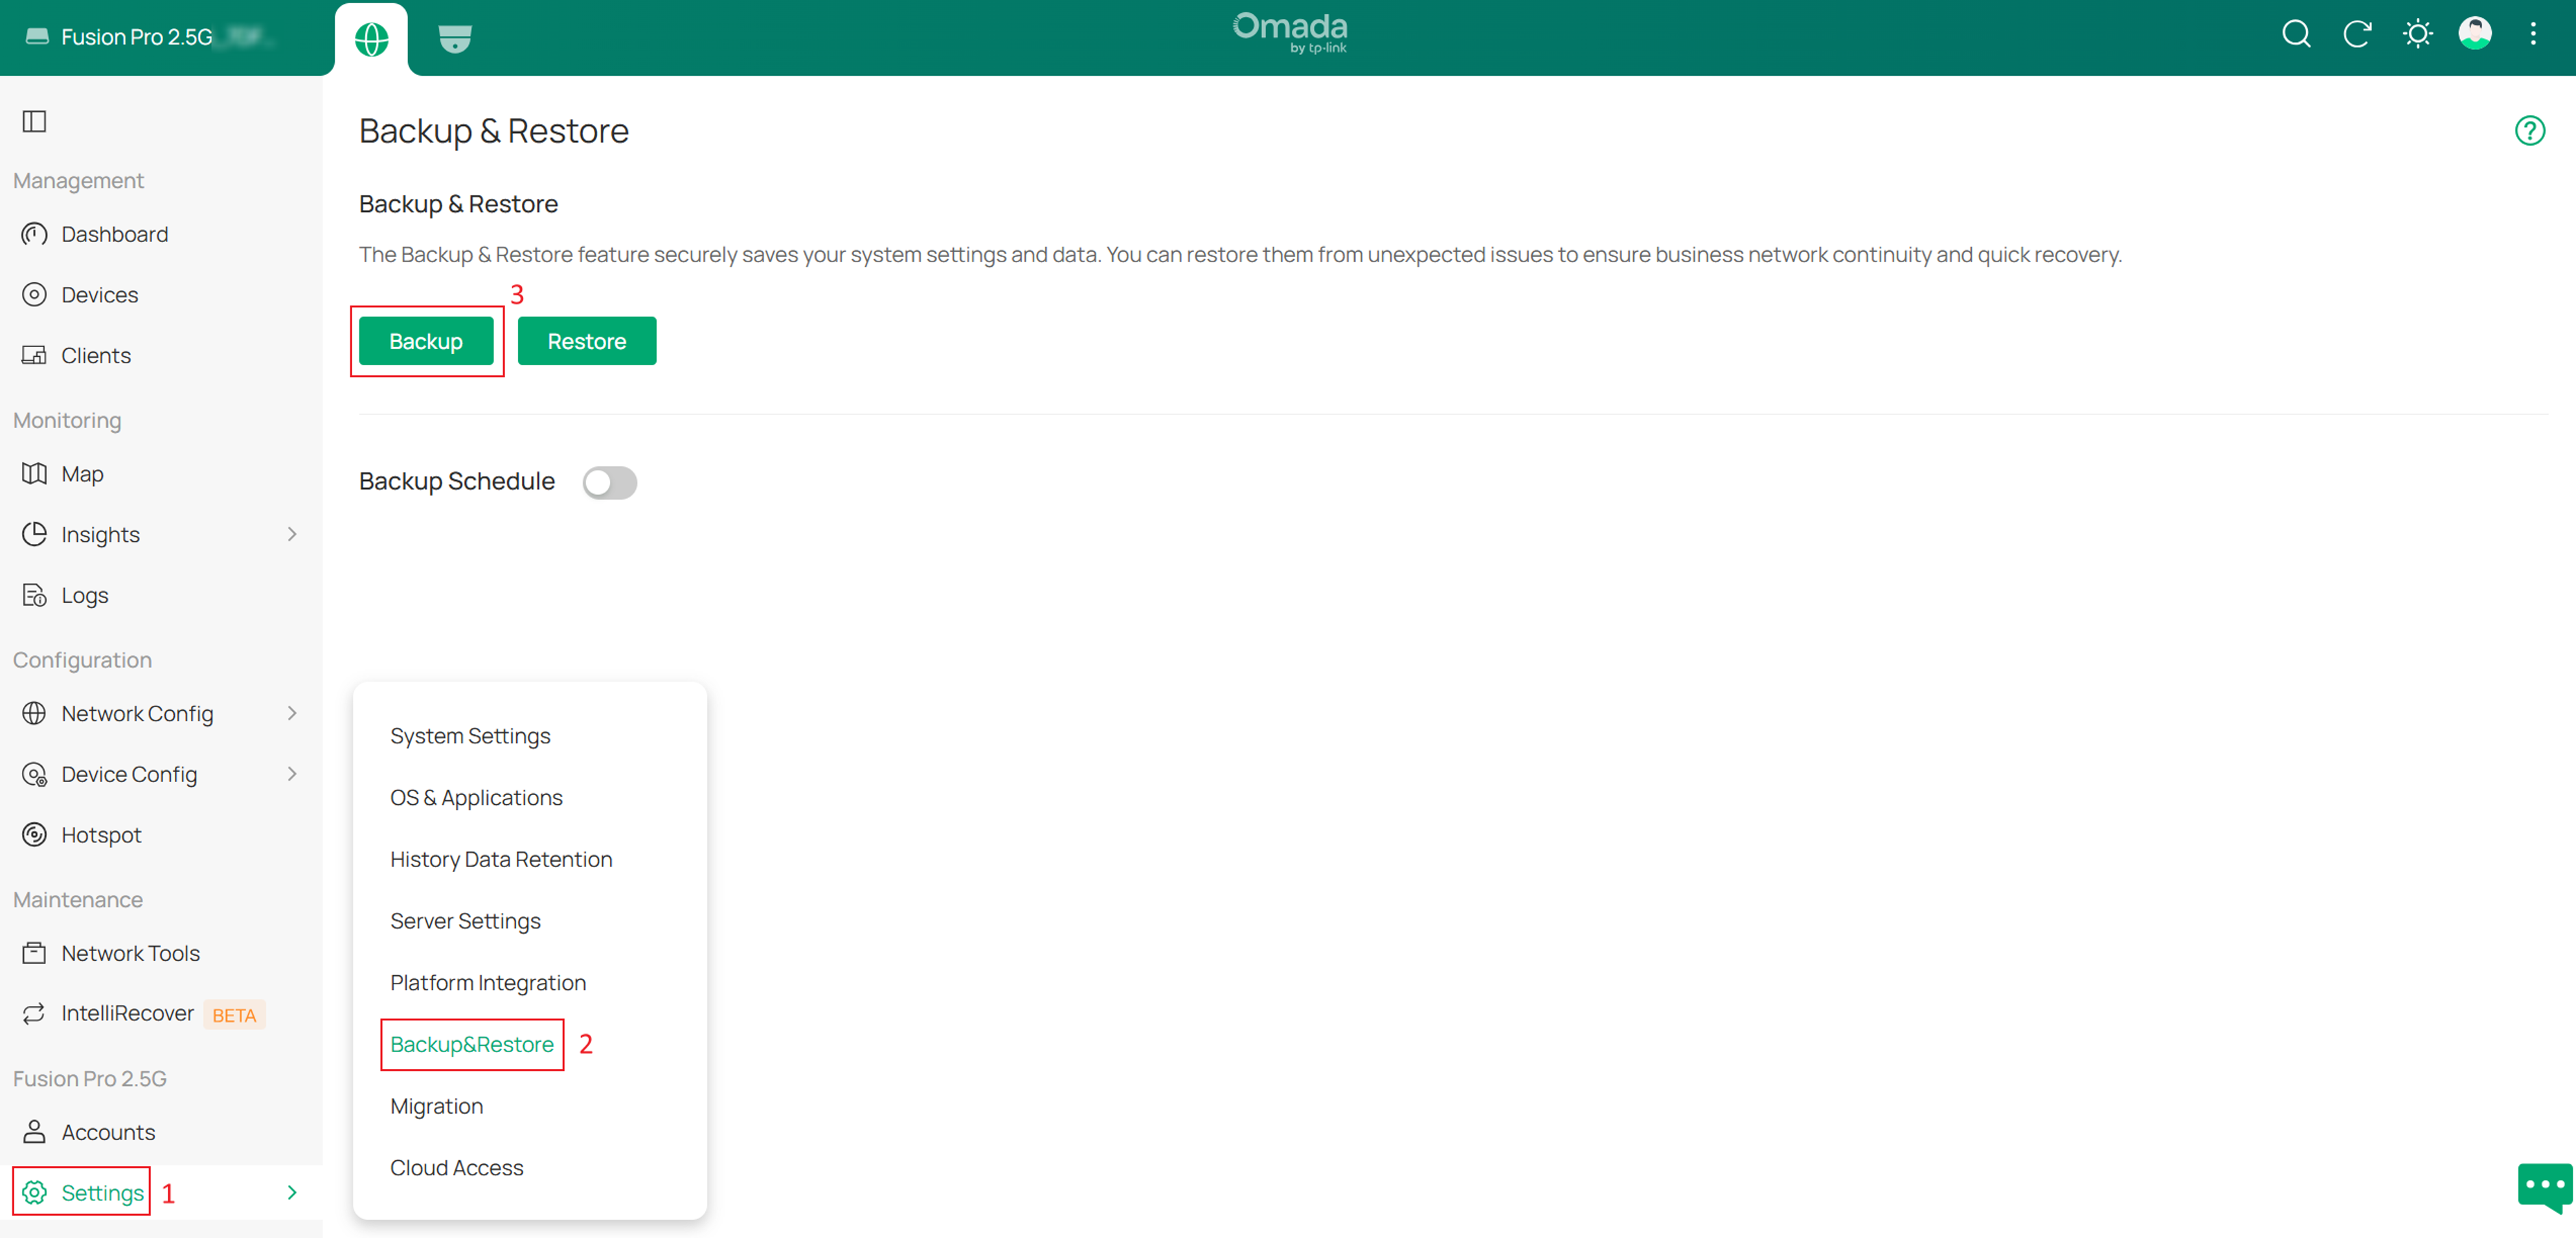2576x1238 pixels.
Task: Open IntelliRecover text label
Action: point(128,1013)
